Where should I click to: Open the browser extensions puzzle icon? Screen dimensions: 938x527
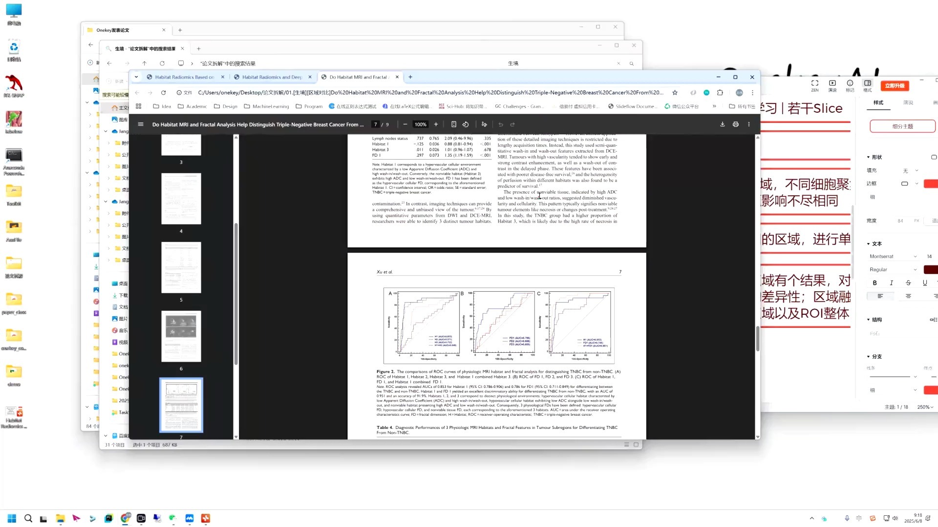tap(720, 93)
